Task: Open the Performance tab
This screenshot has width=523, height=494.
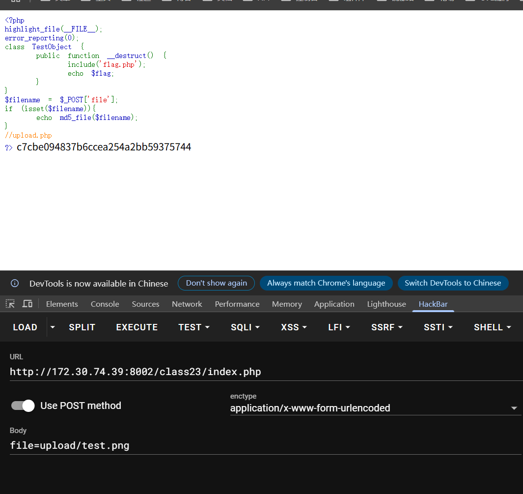Action: pos(237,304)
